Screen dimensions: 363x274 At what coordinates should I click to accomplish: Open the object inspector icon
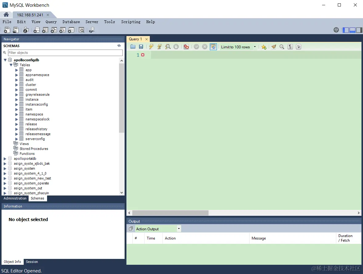pos(26,30)
